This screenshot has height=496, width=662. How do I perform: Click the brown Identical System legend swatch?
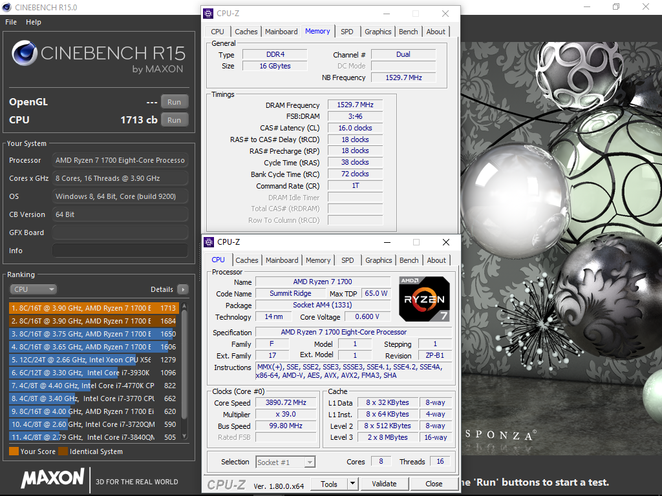[63, 451]
